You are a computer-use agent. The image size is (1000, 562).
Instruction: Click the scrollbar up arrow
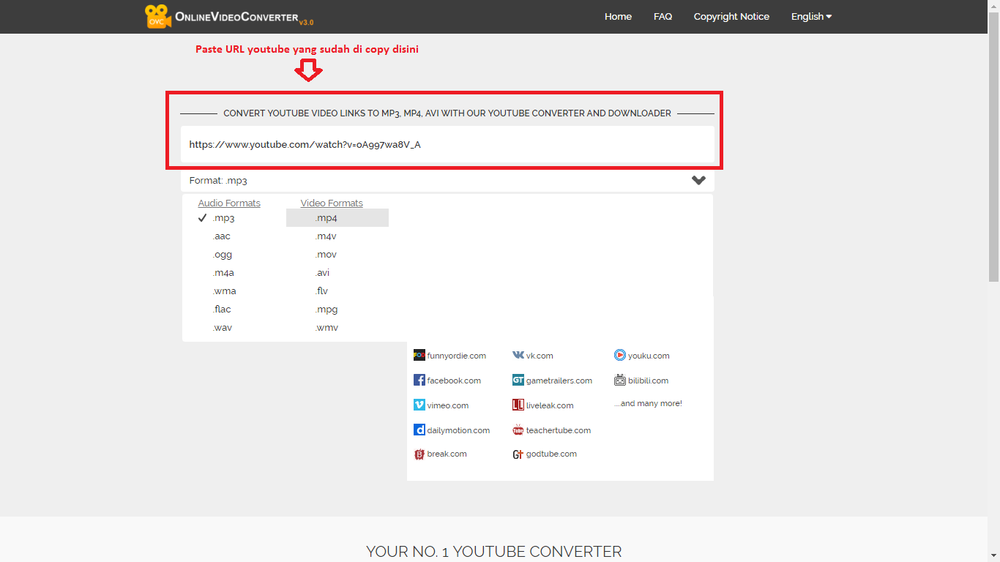[993, 5]
